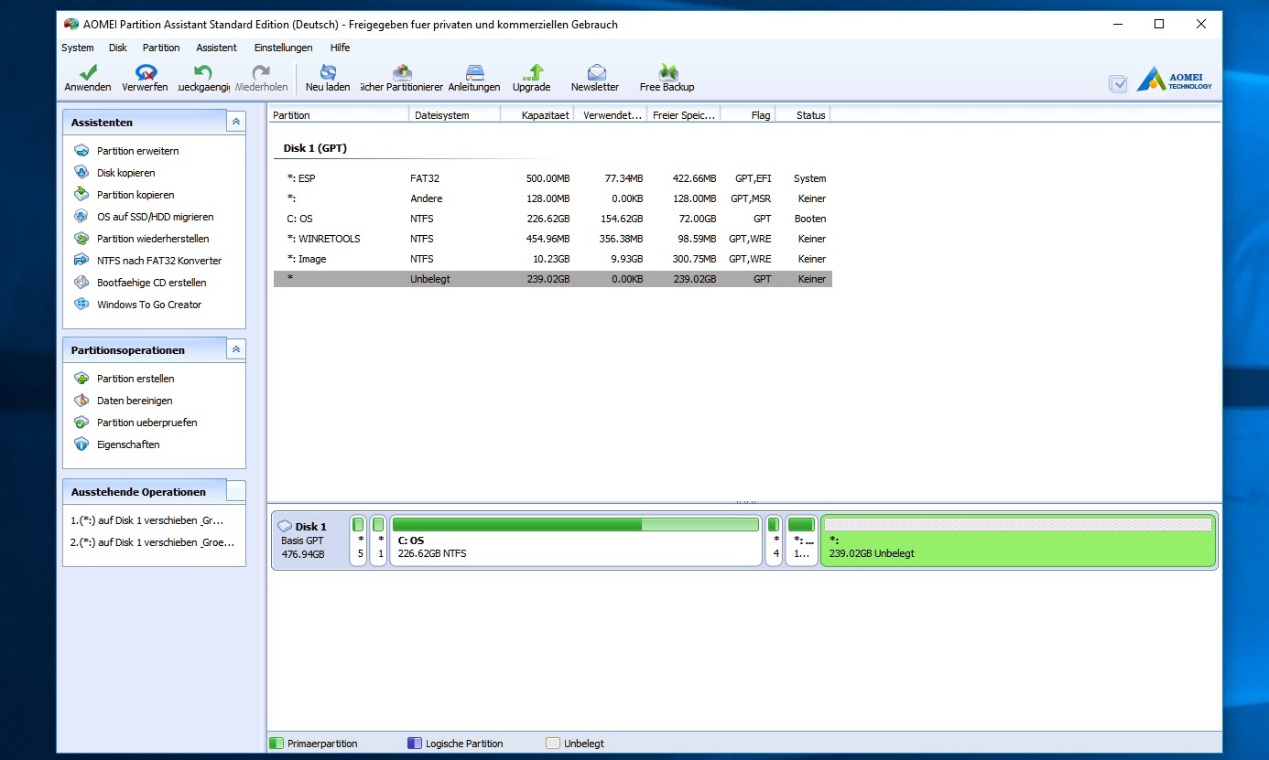Open Bootfaehige CD erstellen

[151, 283]
